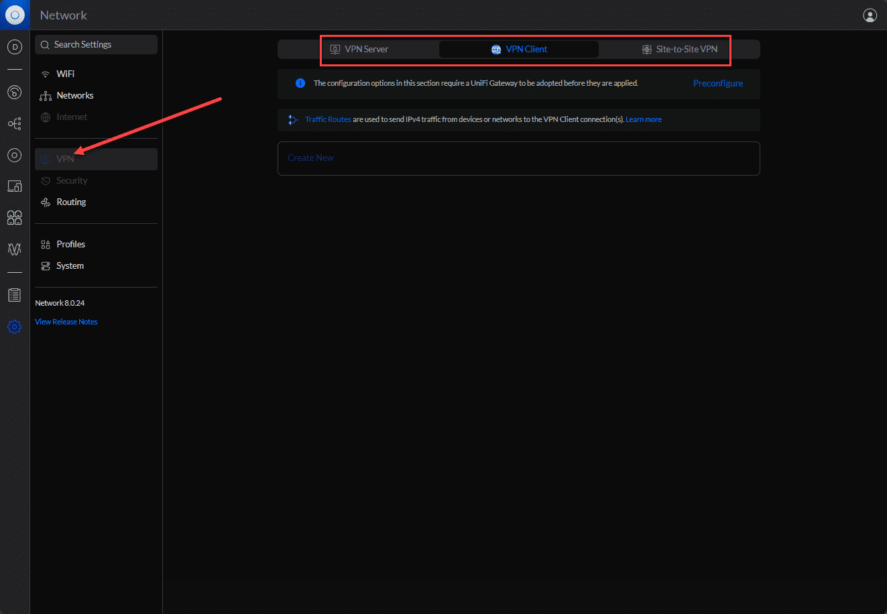Click the Network page title
Viewport: 887px width, 614px height.
pos(64,15)
